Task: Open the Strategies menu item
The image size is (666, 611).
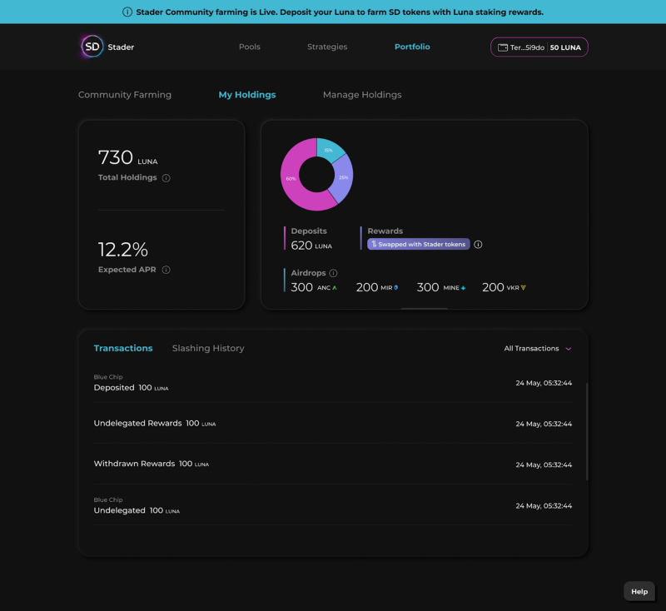Action: pos(327,47)
